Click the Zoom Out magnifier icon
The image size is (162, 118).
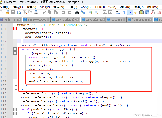pyautogui.click(x=97, y=12)
